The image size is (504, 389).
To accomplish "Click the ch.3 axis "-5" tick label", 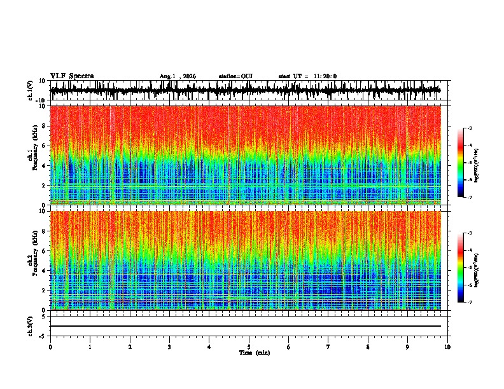I will [43, 336].
